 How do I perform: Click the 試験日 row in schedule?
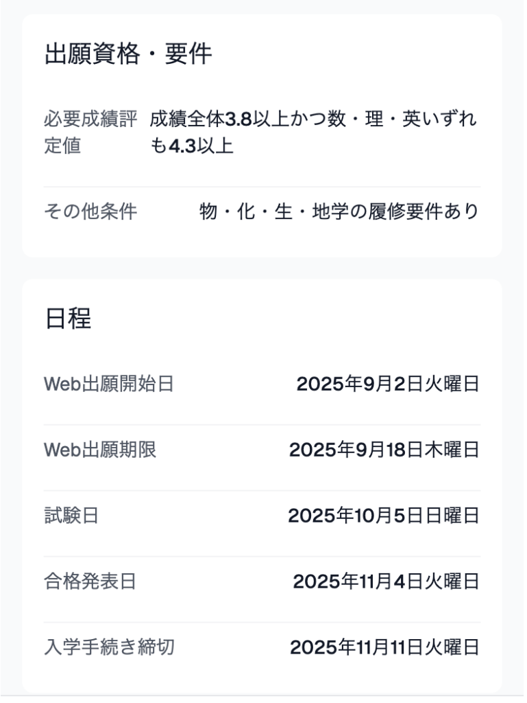coord(262,524)
